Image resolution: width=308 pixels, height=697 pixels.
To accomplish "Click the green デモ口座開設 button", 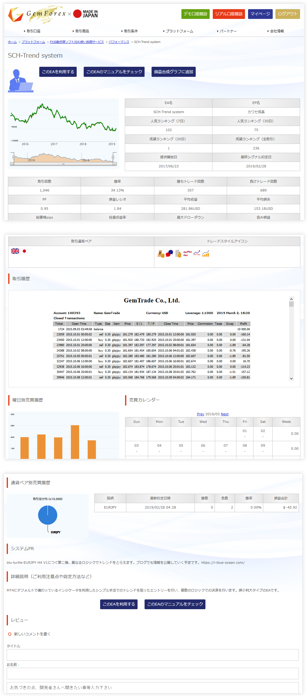I will 195,14.
